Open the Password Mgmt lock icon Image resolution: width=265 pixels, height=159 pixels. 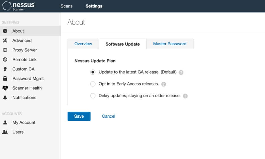pyautogui.click(x=5, y=78)
